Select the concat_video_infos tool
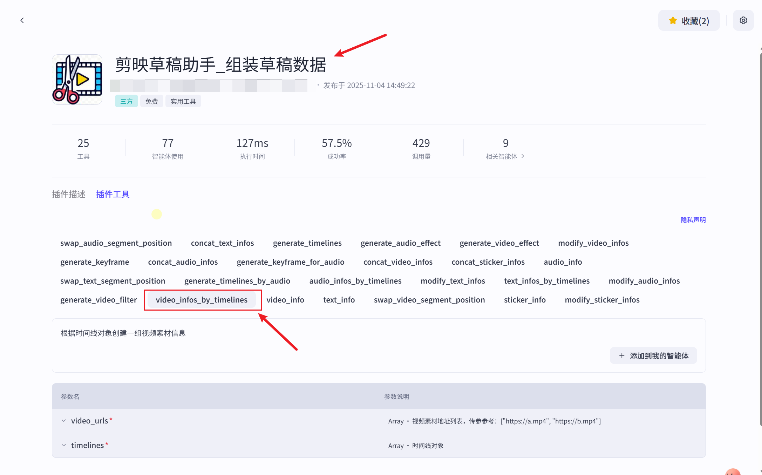 pos(398,262)
